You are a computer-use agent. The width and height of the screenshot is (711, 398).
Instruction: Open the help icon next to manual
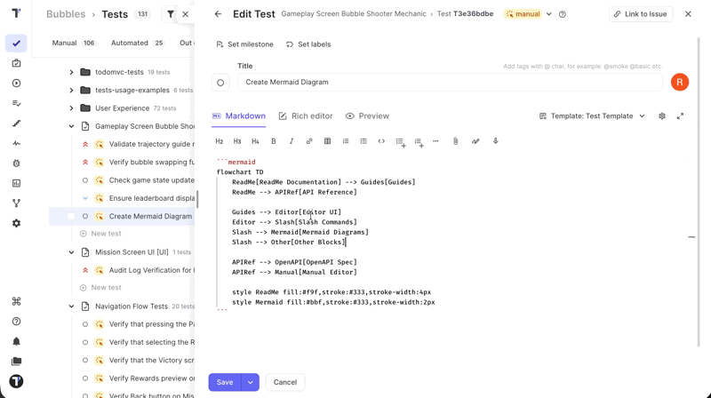pos(563,14)
